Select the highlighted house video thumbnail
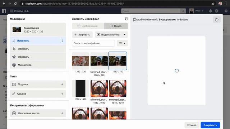230x129 pixels. pos(118,61)
